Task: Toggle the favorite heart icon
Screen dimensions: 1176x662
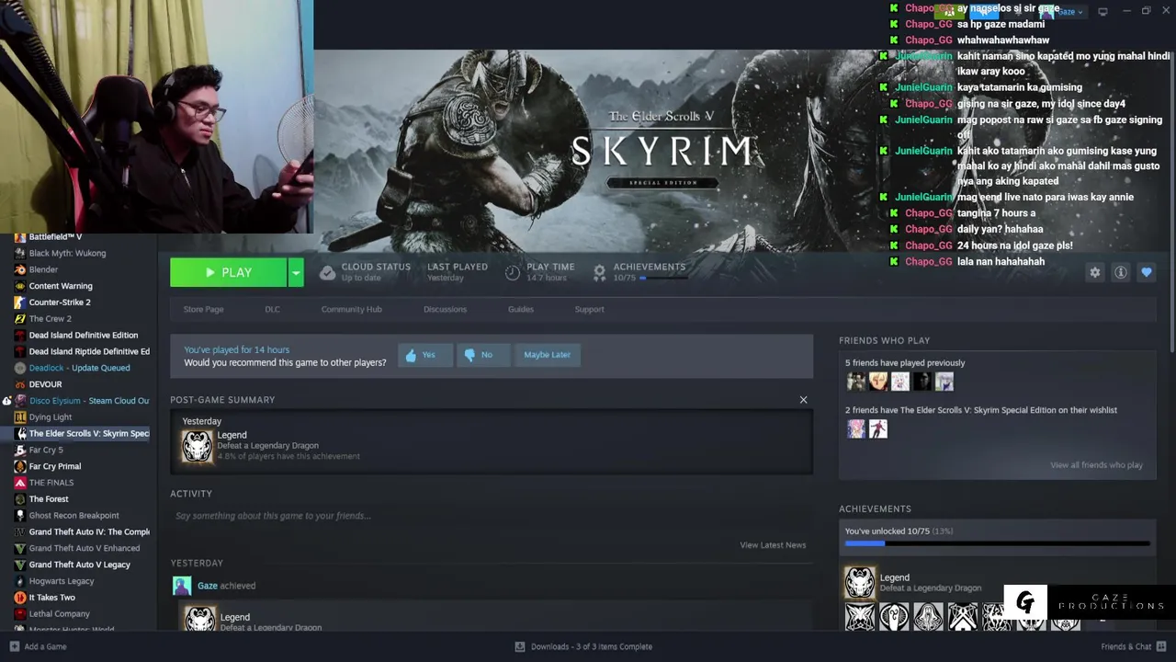Action: click(x=1146, y=272)
